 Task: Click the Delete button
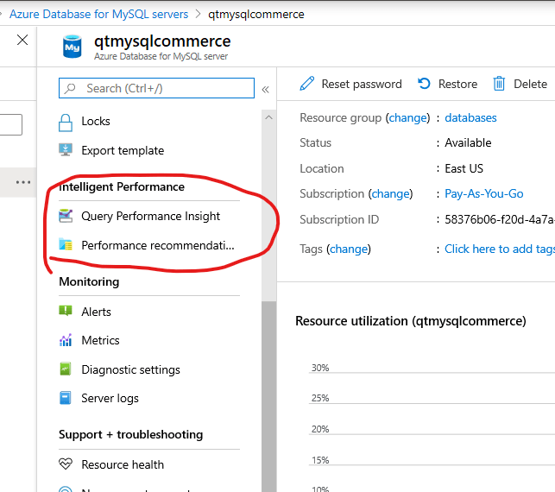(x=520, y=84)
